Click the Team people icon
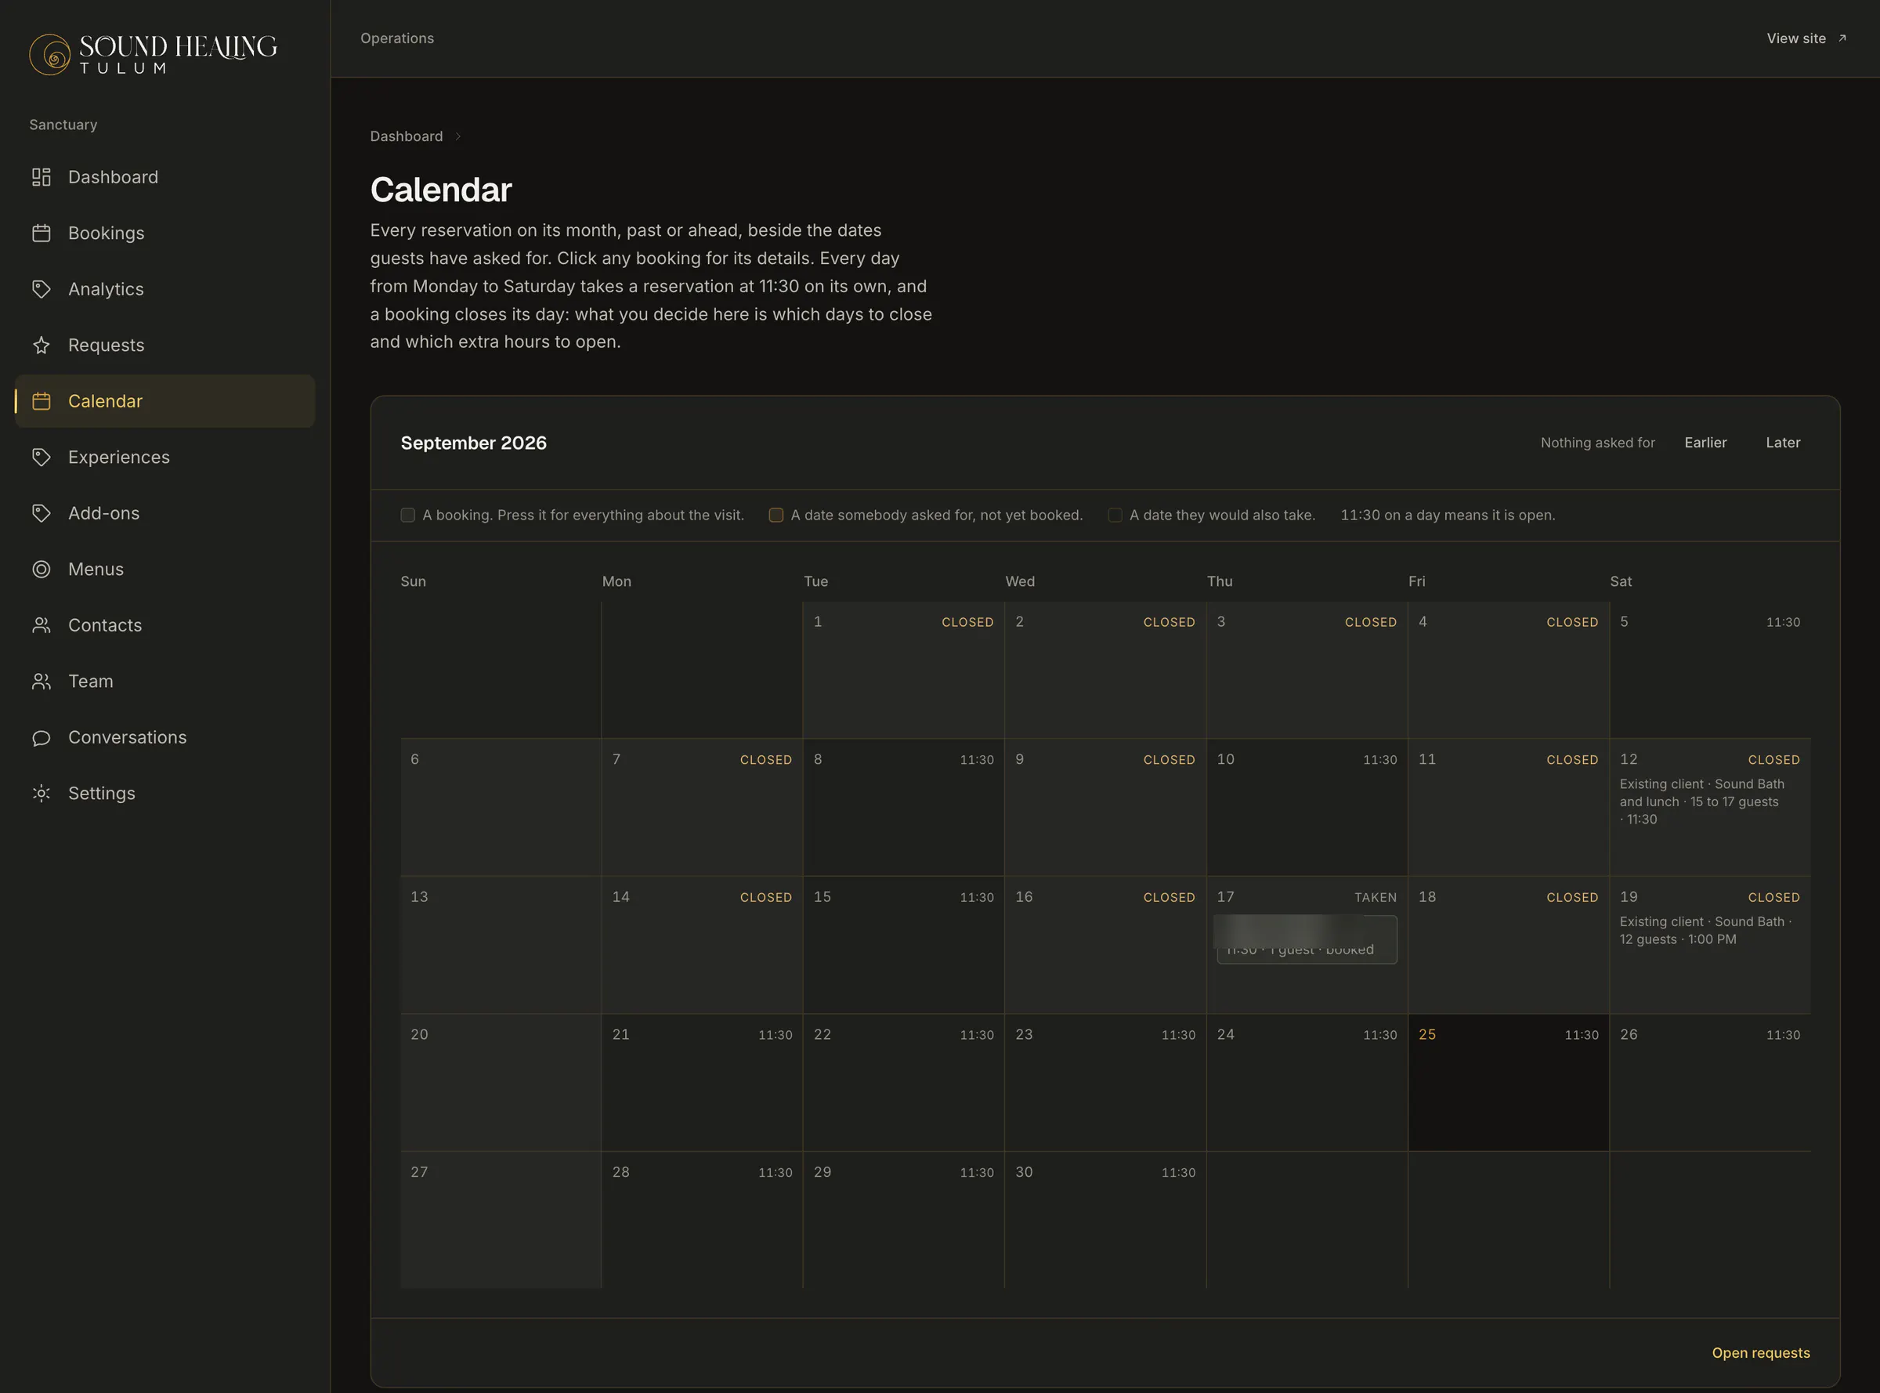The height and width of the screenshot is (1393, 1880). point(42,682)
